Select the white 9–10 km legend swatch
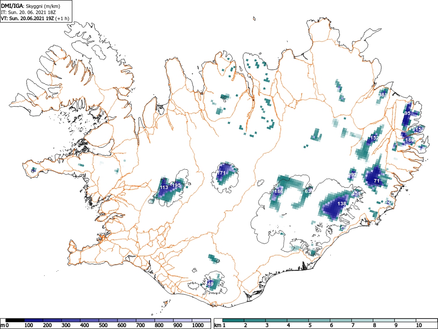Image resolution: width=438 pixels, height=329 pixels. [406, 320]
